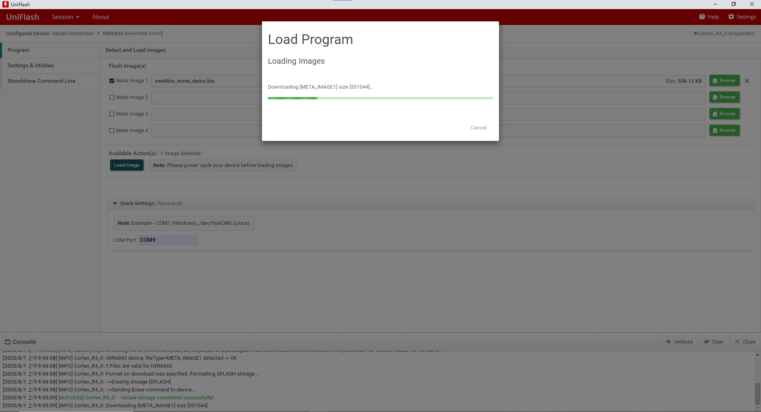Click the COM Port input field
The image size is (761, 412).
click(x=168, y=240)
